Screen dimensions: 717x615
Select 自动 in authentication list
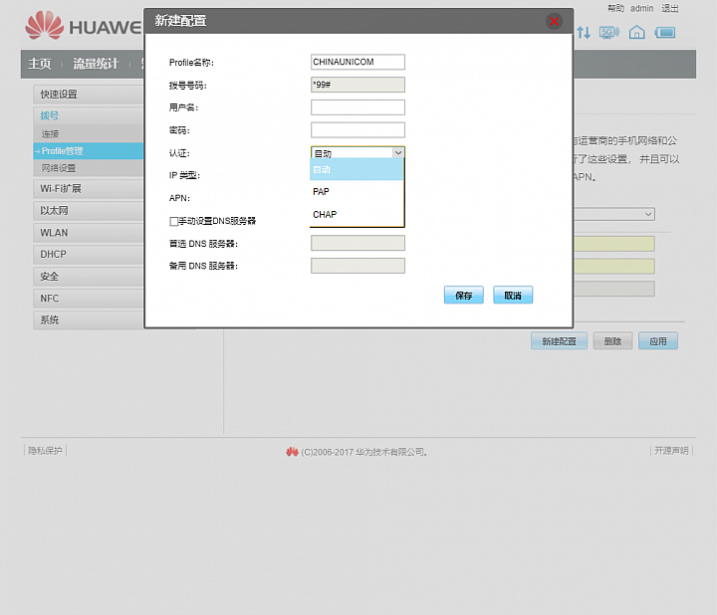(357, 169)
